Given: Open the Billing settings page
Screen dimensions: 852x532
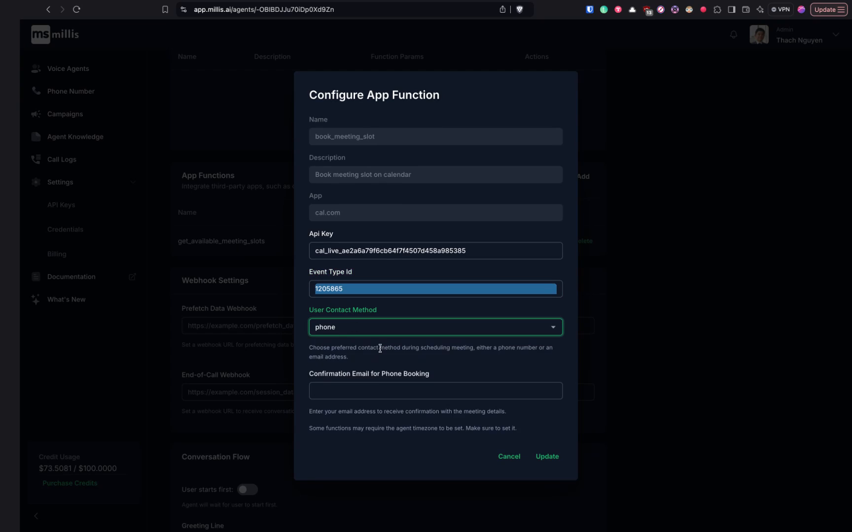Looking at the screenshot, I should click(57, 254).
